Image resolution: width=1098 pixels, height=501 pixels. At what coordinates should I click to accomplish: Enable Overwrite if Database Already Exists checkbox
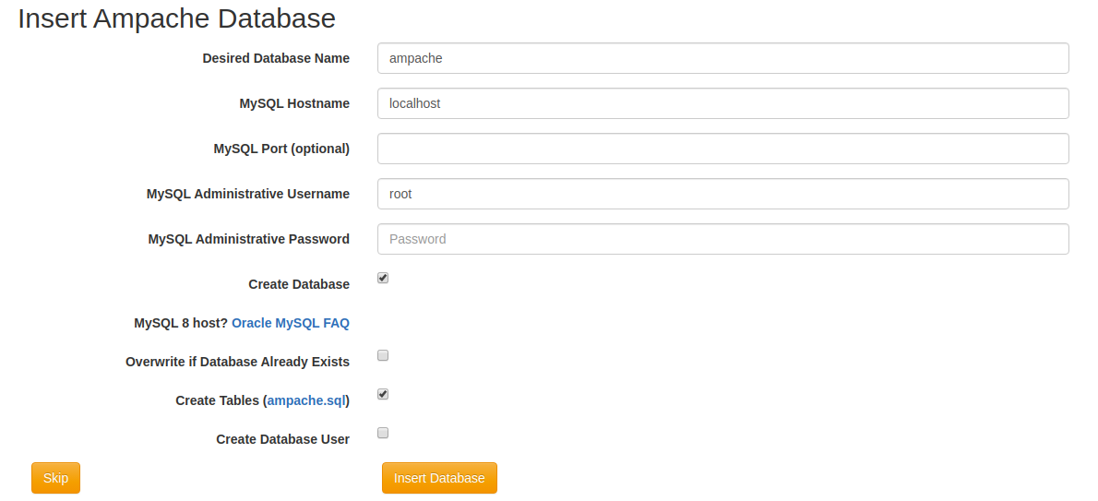point(383,355)
